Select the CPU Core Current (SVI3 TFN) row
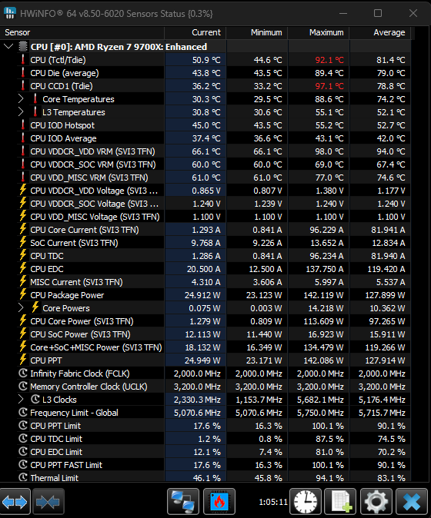Viewport: 431px width, 518px height. pyautogui.click(x=205, y=230)
